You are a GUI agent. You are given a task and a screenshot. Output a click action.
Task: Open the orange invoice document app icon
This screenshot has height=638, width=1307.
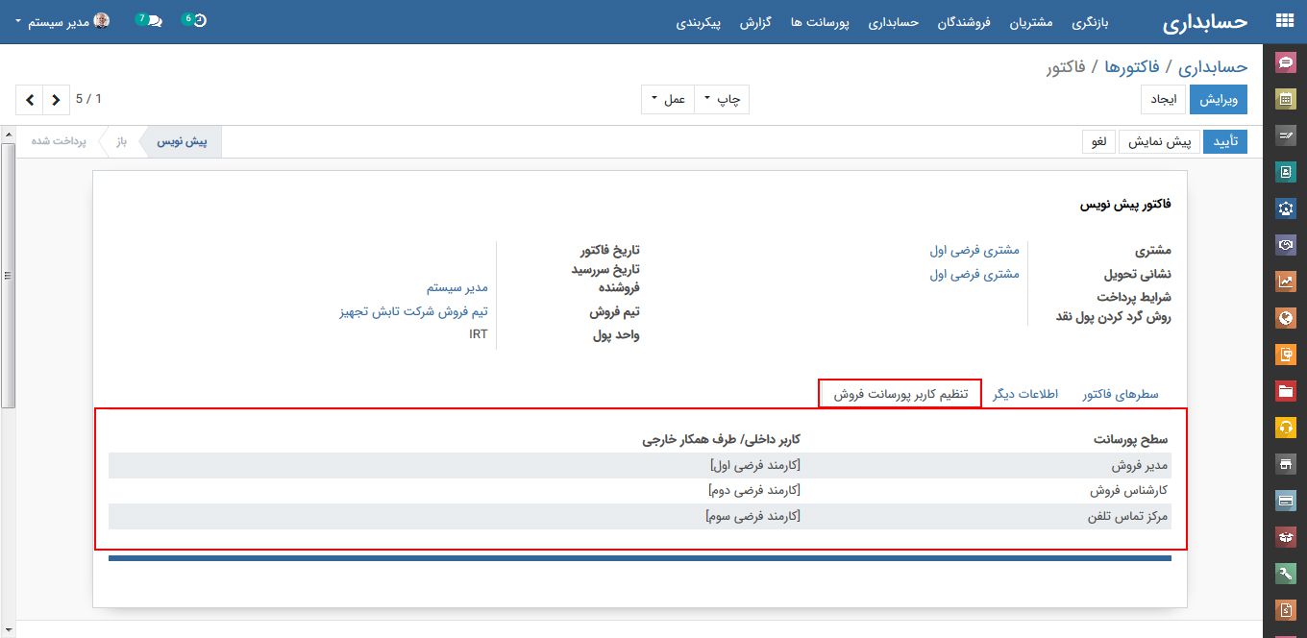(1286, 355)
